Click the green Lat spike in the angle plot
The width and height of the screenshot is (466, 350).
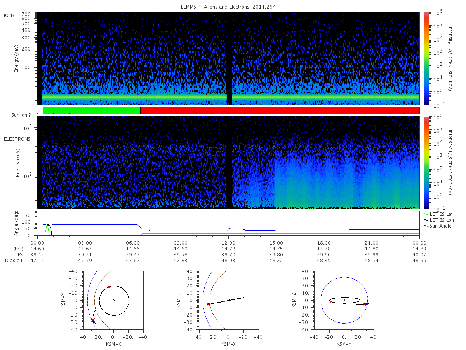point(47,230)
